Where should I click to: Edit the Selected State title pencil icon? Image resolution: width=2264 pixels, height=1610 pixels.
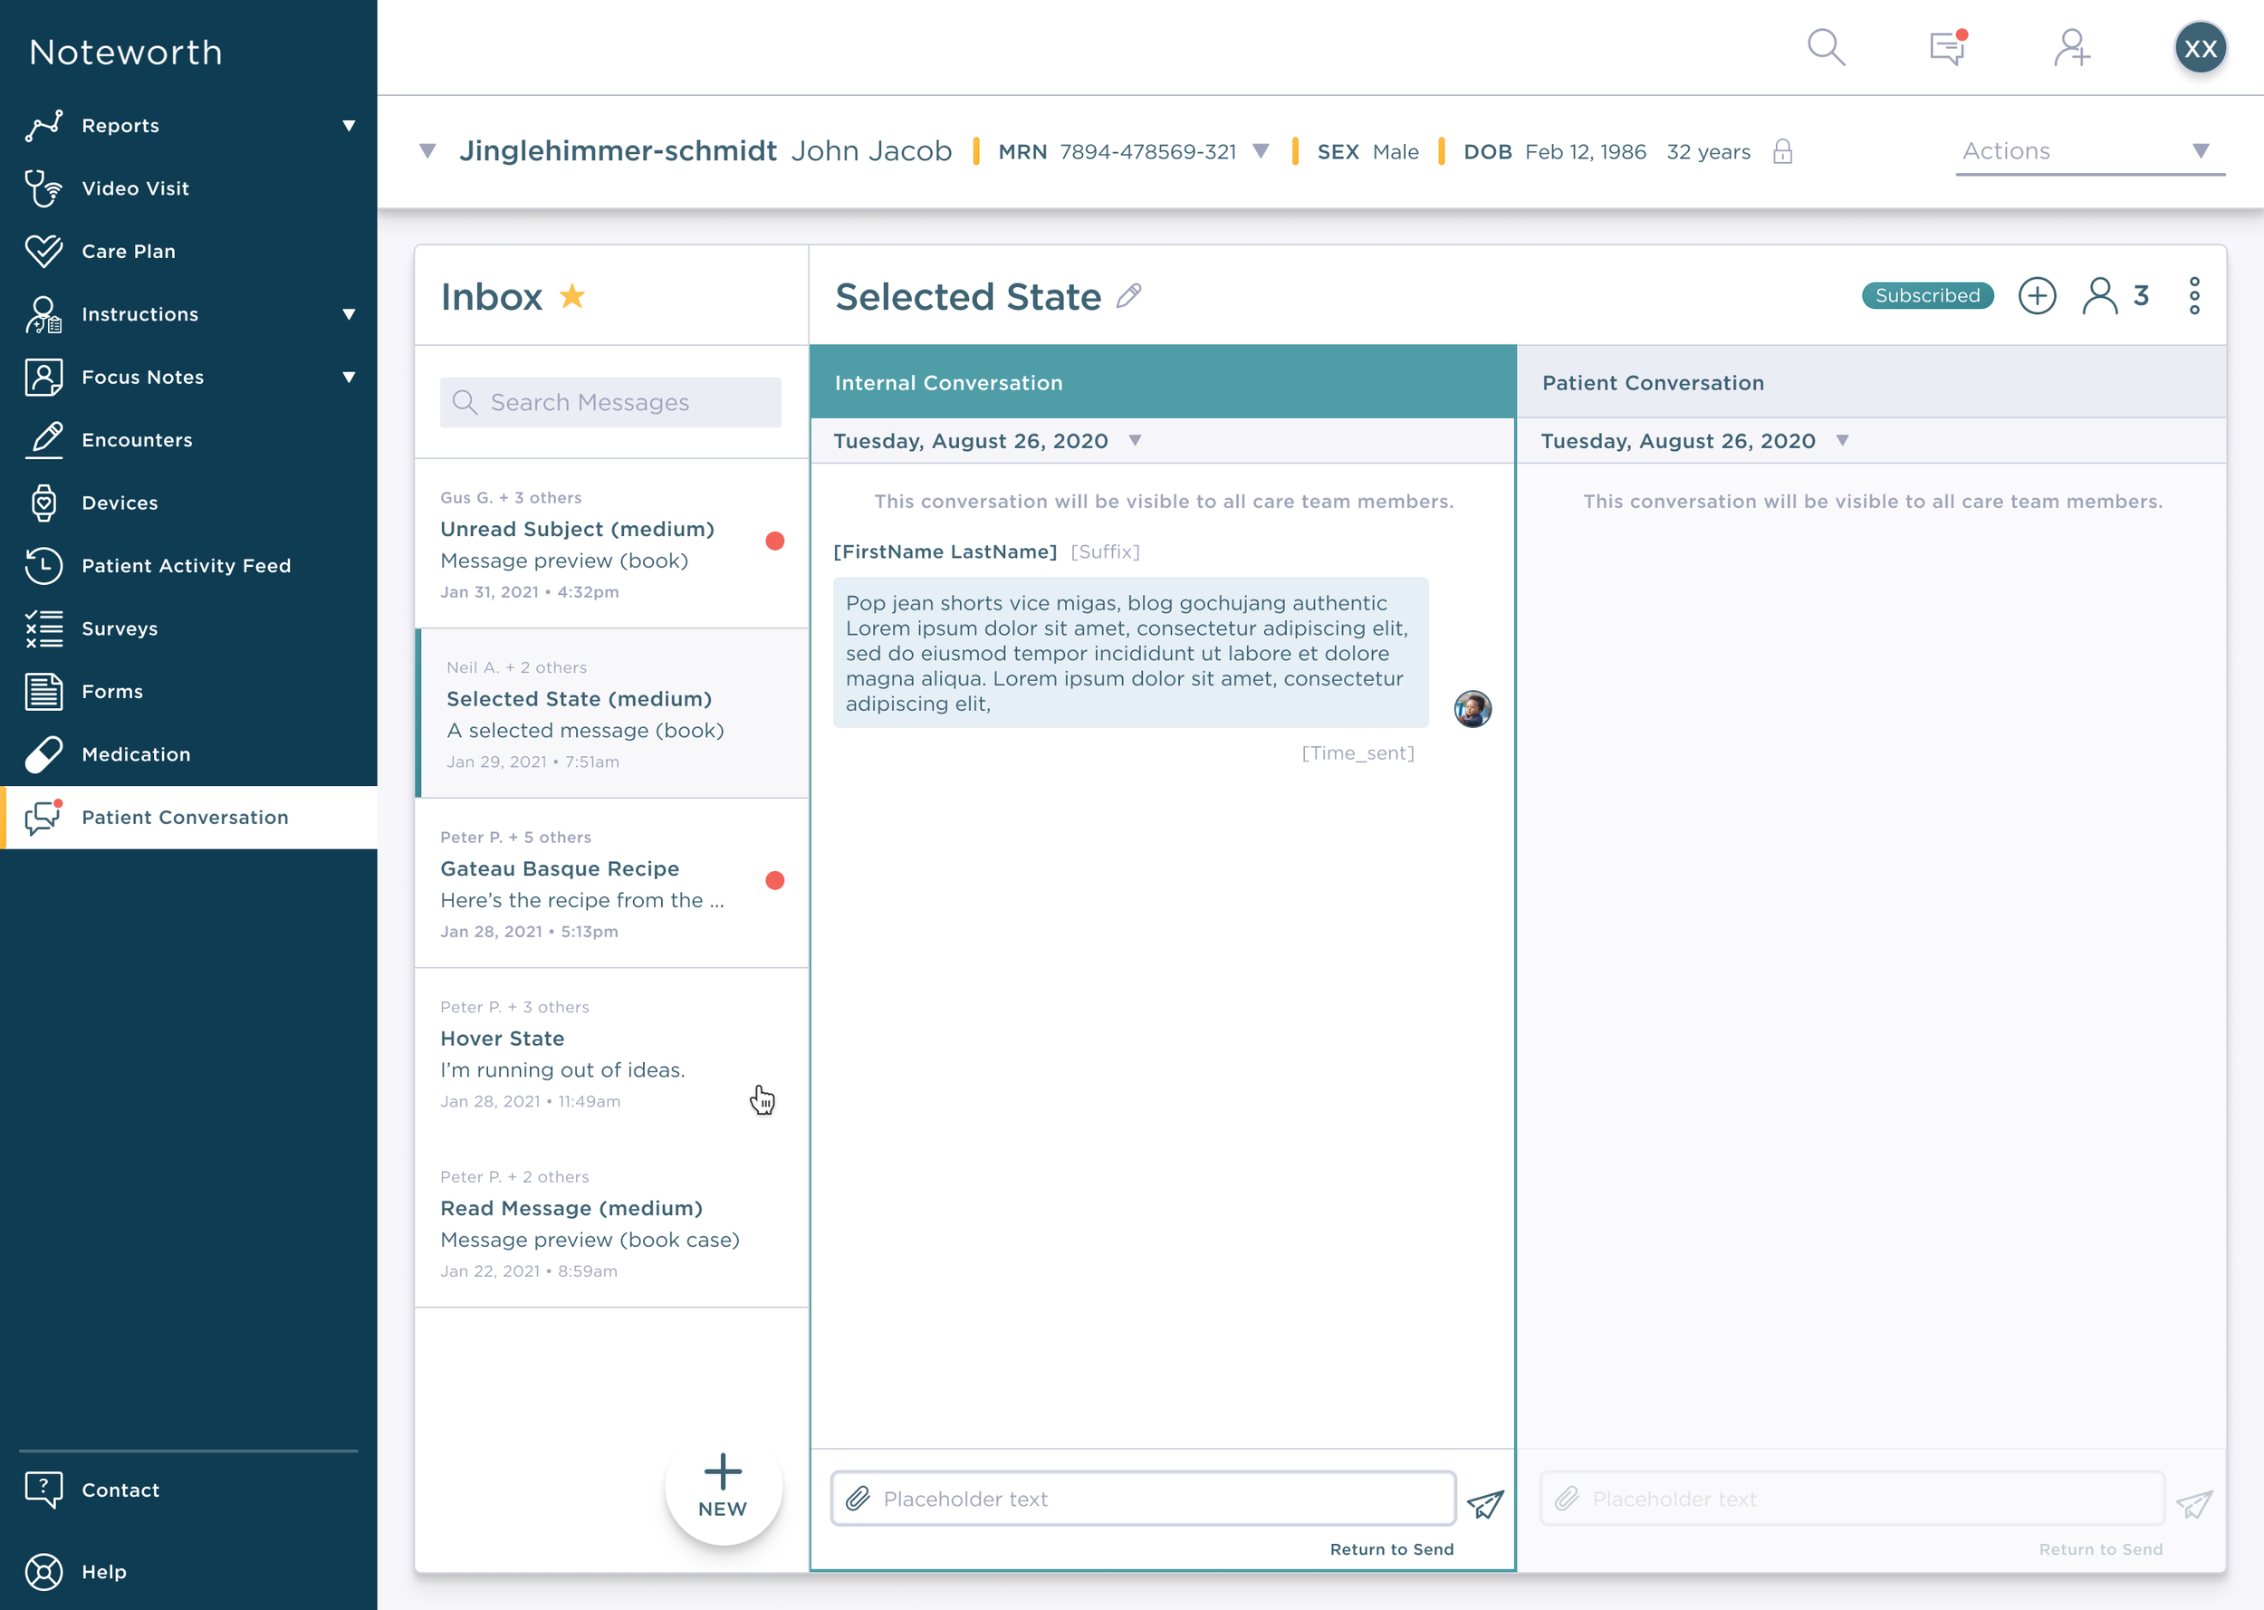(1129, 295)
